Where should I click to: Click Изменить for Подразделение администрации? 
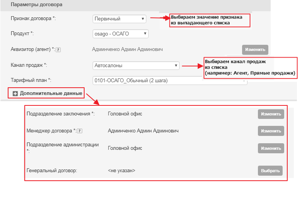(271, 148)
